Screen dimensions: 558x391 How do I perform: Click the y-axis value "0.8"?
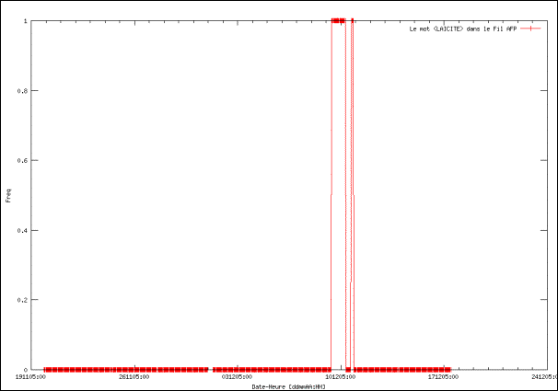pos(22,91)
